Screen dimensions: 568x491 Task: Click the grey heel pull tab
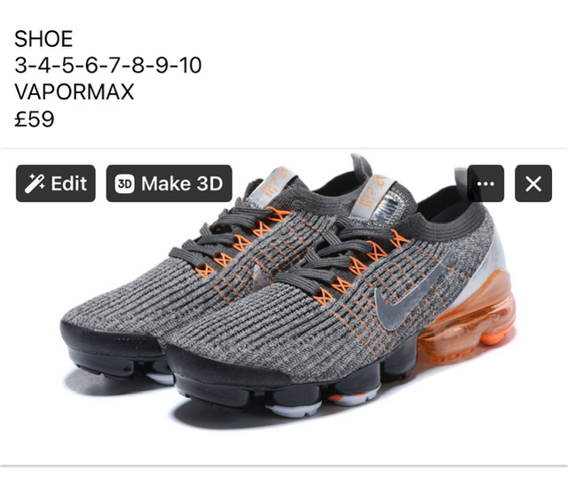pos(361,166)
